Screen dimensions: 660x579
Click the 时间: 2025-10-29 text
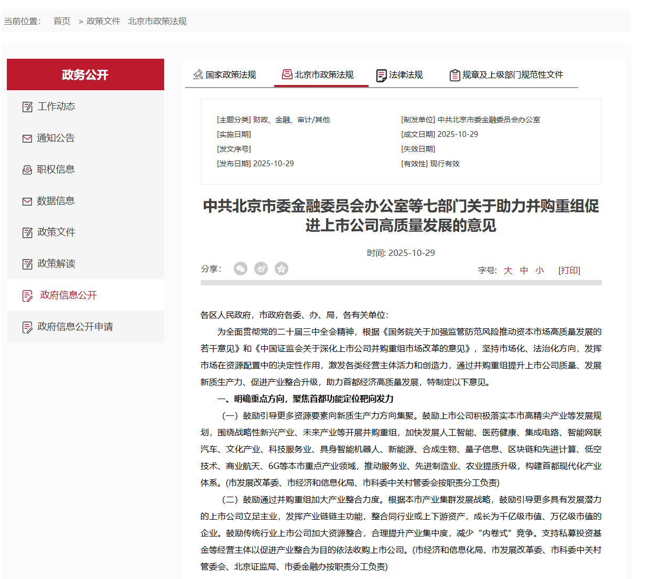pos(401,253)
